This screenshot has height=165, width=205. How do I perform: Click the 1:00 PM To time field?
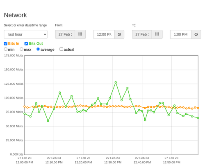click(181, 34)
